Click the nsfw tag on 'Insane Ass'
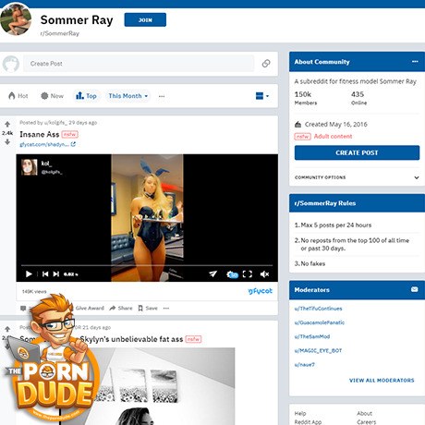Image resolution: width=425 pixels, height=425 pixels. coord(70,134)
